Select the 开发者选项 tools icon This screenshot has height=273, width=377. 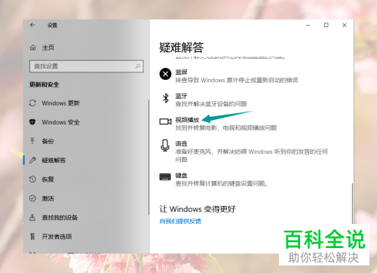pos(32,236)
